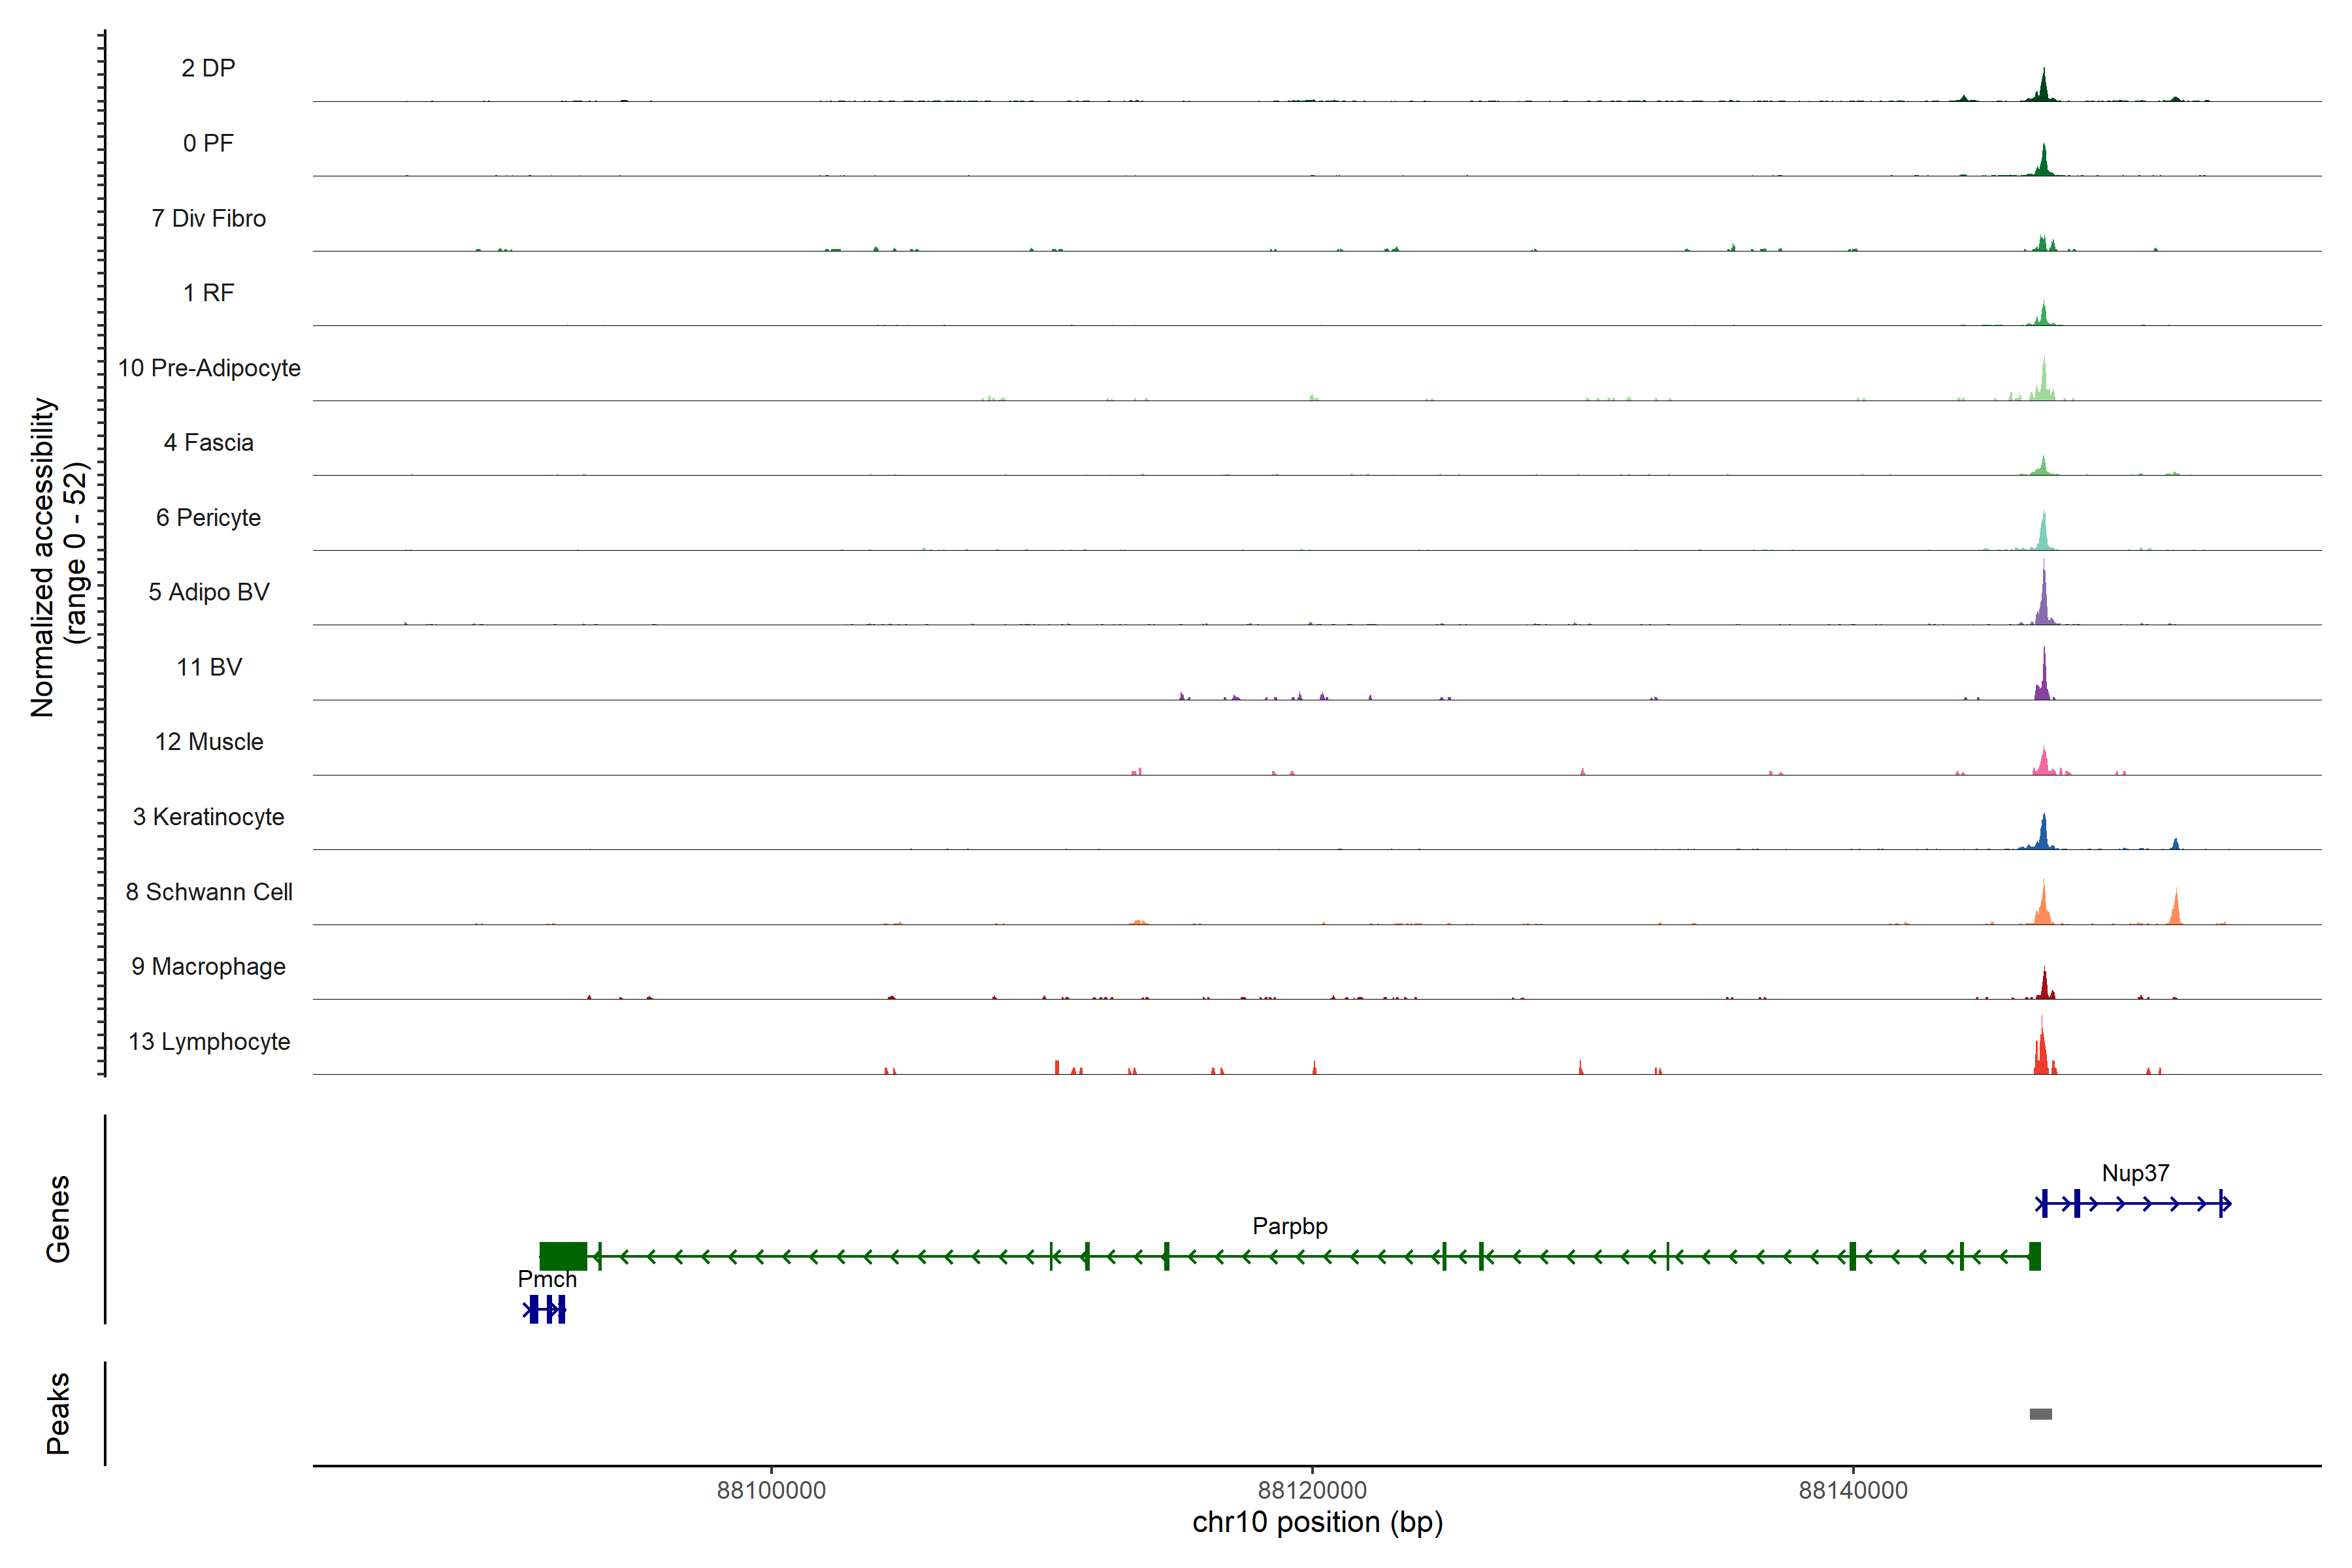Click the 10 Pre-Adipocyte track label
The height and width of the screenshot is (1568, 2352).
209,368
